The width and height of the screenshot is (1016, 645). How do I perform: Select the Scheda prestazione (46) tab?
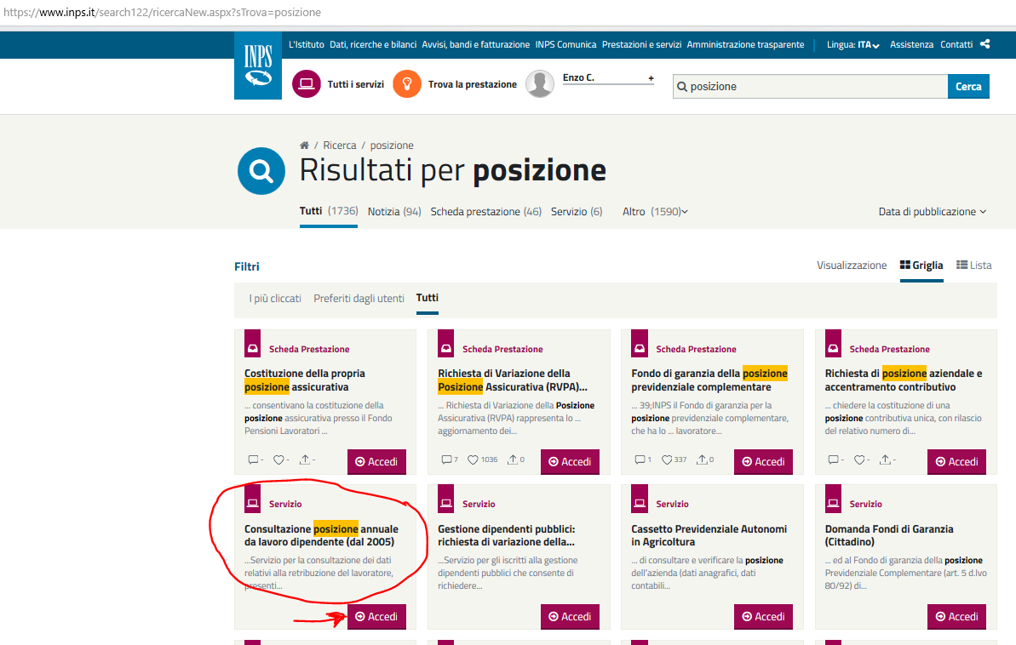click(485, 212)
